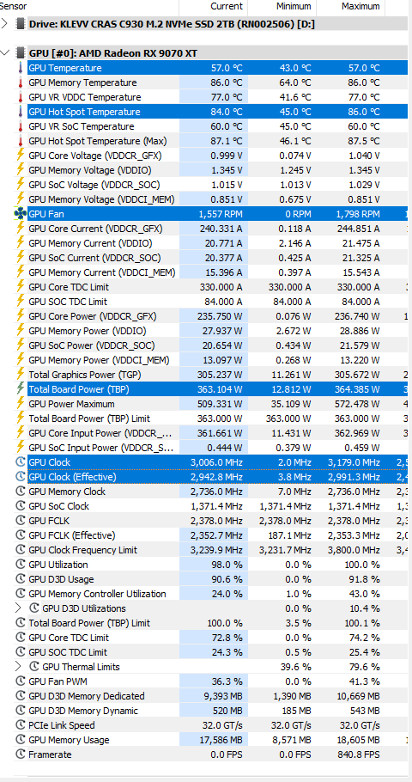Click clock icon beside GPU Clock (Effective)
This screenshot has width=412, height=782.
(x=21, y=477)
